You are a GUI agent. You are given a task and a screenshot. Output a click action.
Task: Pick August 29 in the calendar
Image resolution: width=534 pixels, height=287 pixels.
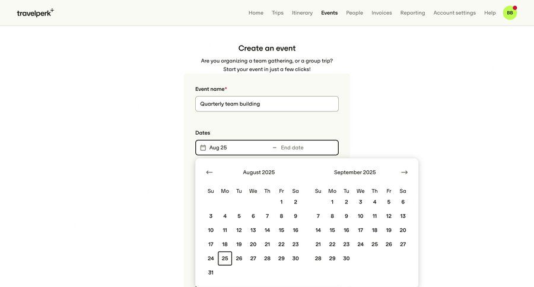pyautogui.click(x=281, y=259)
